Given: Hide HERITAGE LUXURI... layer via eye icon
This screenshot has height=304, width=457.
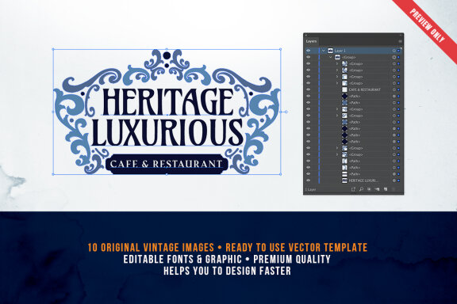Looking at the screenshot, I should (309, 180).
